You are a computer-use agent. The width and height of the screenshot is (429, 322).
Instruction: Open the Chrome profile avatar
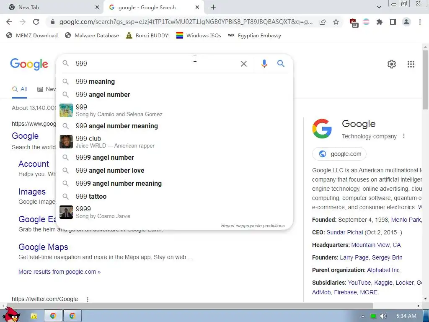[x=406, y=22]
